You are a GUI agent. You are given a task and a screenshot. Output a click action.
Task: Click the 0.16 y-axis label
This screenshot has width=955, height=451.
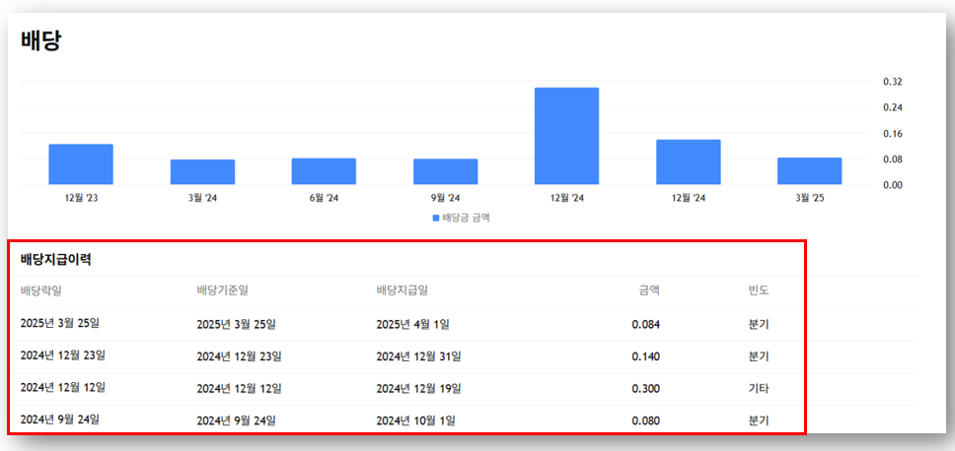coord(892,134)
